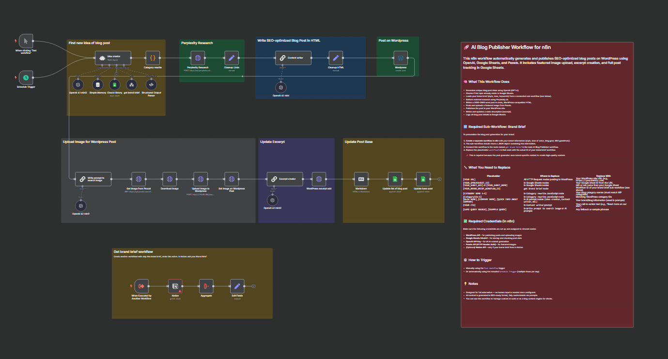
Task: Select the Structured Output Parser node
Action: click(x=152, y=85)
